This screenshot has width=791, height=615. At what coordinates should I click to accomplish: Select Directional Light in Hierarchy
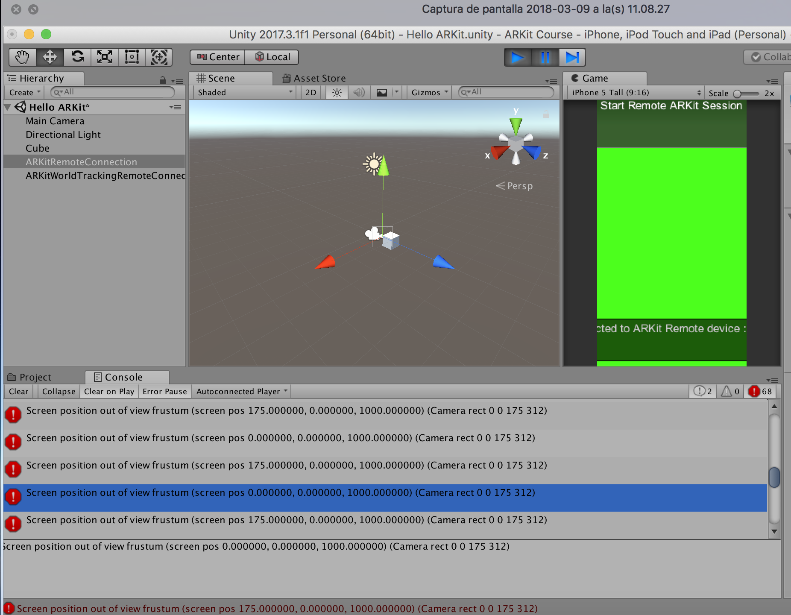94,135
